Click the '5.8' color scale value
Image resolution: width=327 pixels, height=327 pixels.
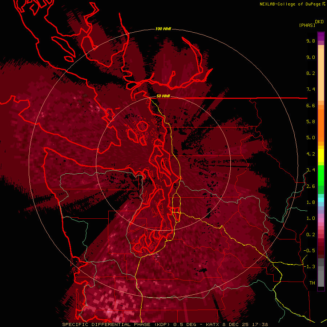tap(311, 122)
